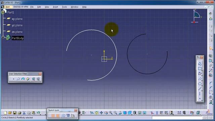Click the Copy icon
Viewport: 215px width, 121px height.
click(x=29, y=113)
